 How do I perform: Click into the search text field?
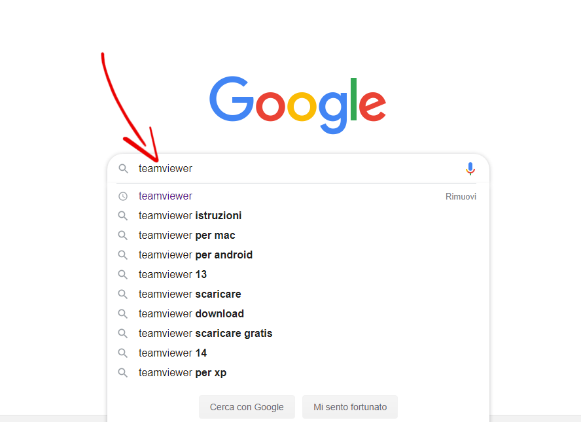pos(294,169)
